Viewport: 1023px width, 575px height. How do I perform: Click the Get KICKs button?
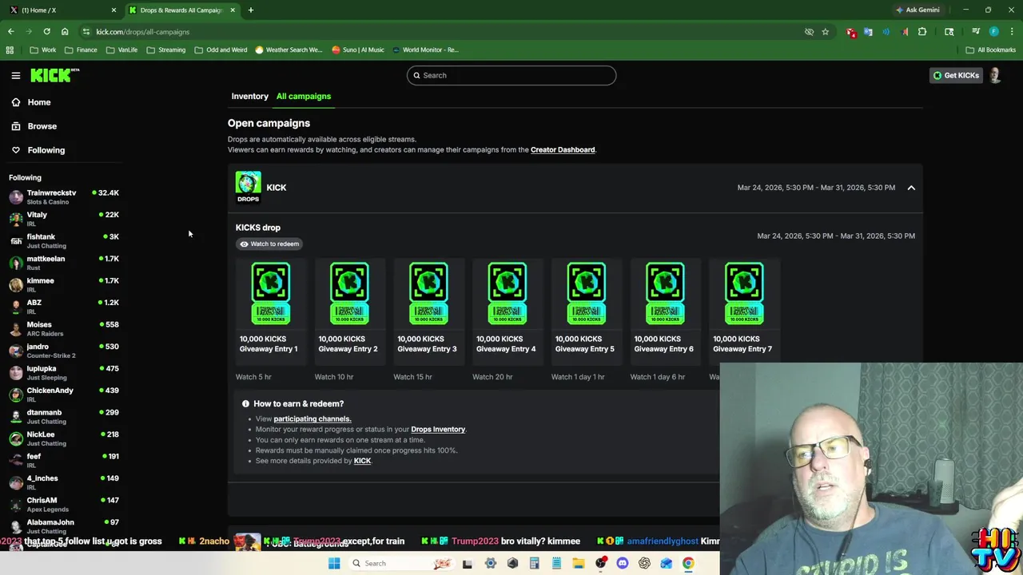pyautogui.click(x=956, y=75)
